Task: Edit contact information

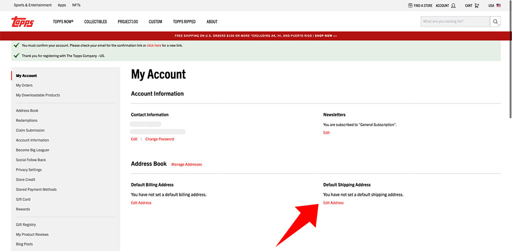Action: point(134,139)
